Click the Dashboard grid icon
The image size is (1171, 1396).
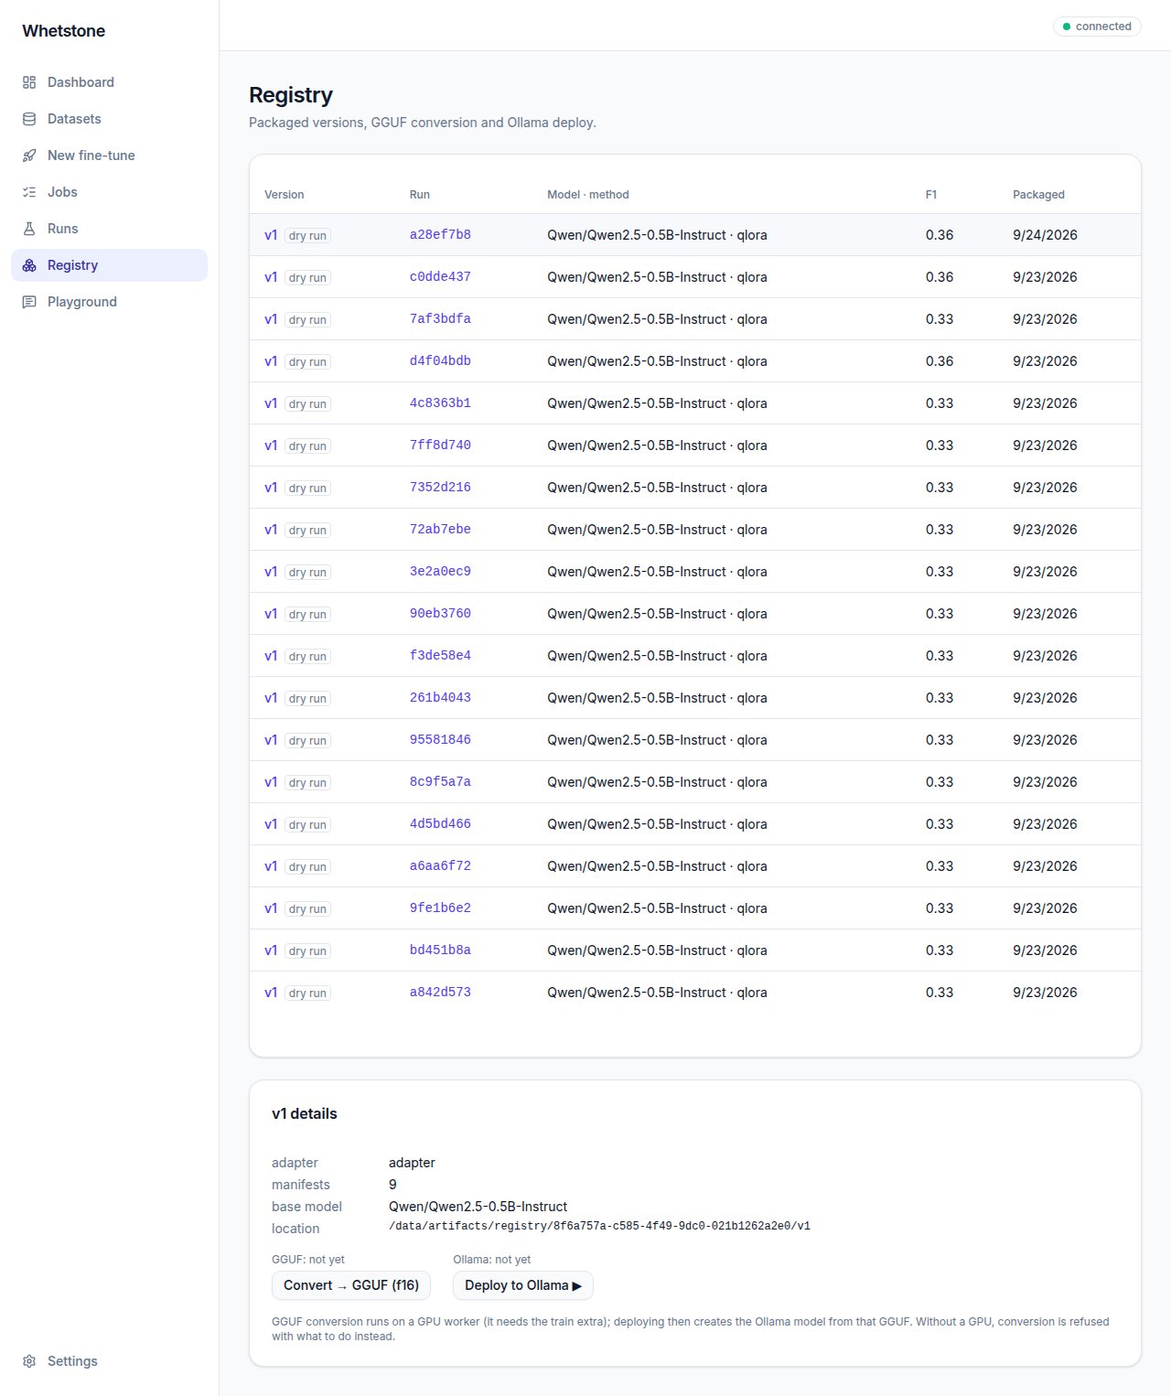pyautogui.click(x=29, y=82)
